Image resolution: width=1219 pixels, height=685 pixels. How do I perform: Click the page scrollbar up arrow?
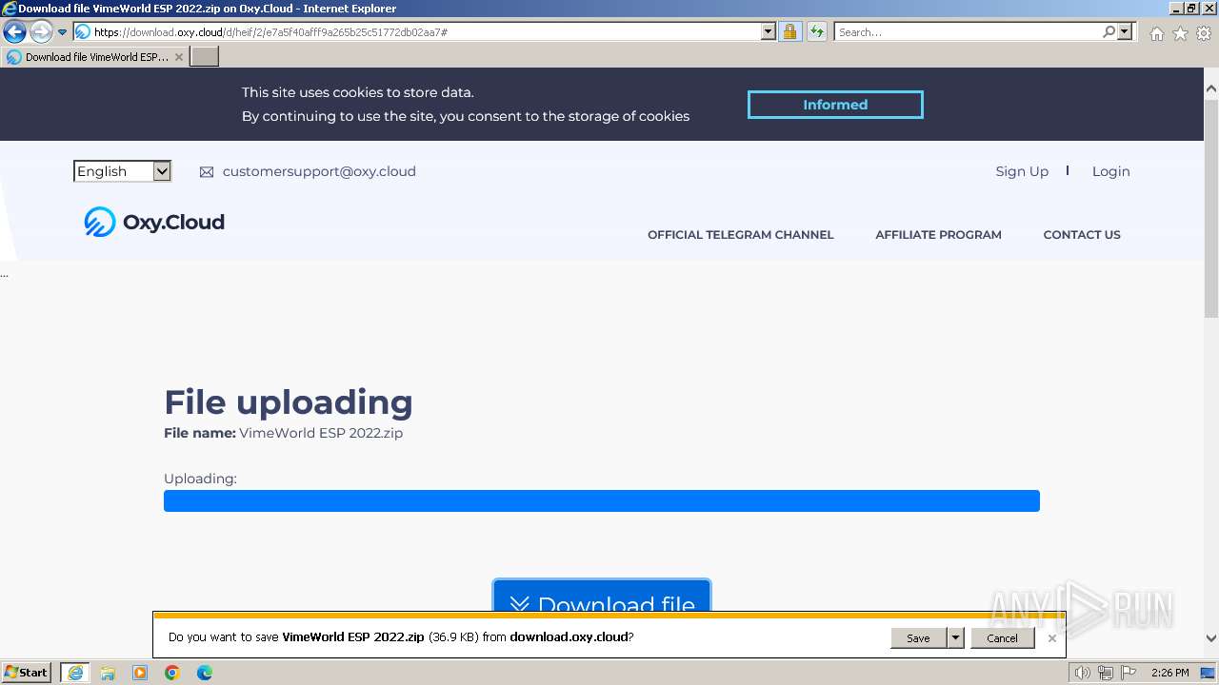pos(1211,88)
